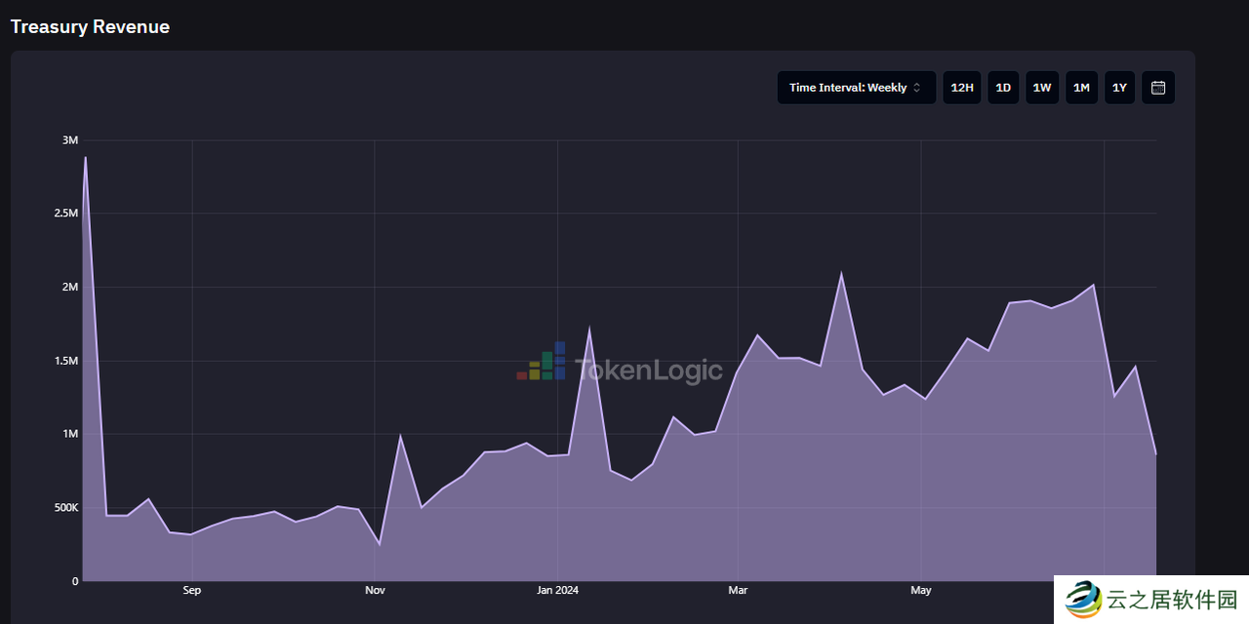
Task: Expand the Time Interval: Weekly dropdown
Action: (x=856, y=88)
